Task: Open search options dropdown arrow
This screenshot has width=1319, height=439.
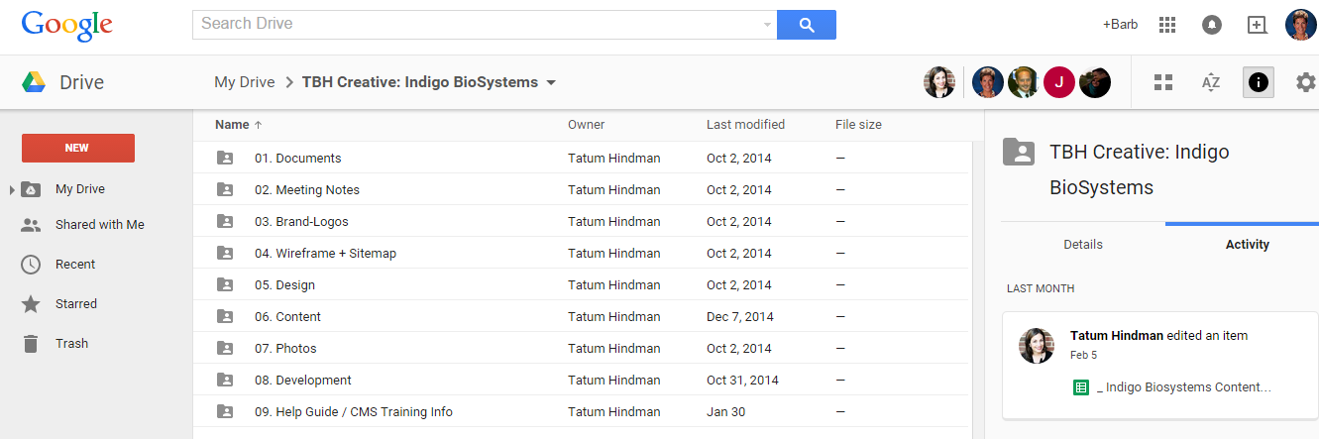Action: click(x=768, y=25)
